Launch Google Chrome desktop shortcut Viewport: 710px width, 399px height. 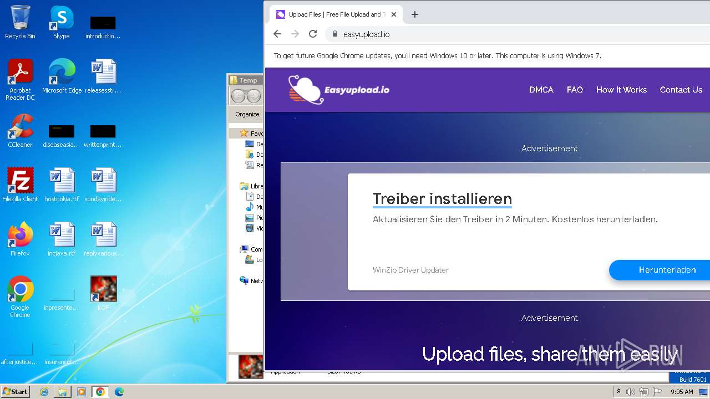20,297
